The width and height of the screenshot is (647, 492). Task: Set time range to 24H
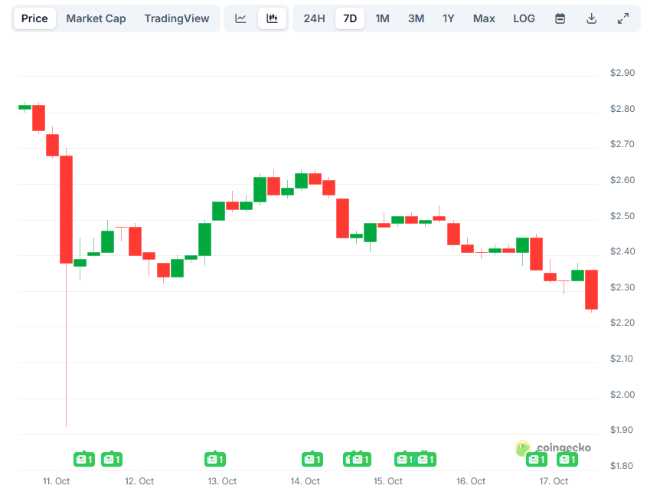[x=314, y=18]
